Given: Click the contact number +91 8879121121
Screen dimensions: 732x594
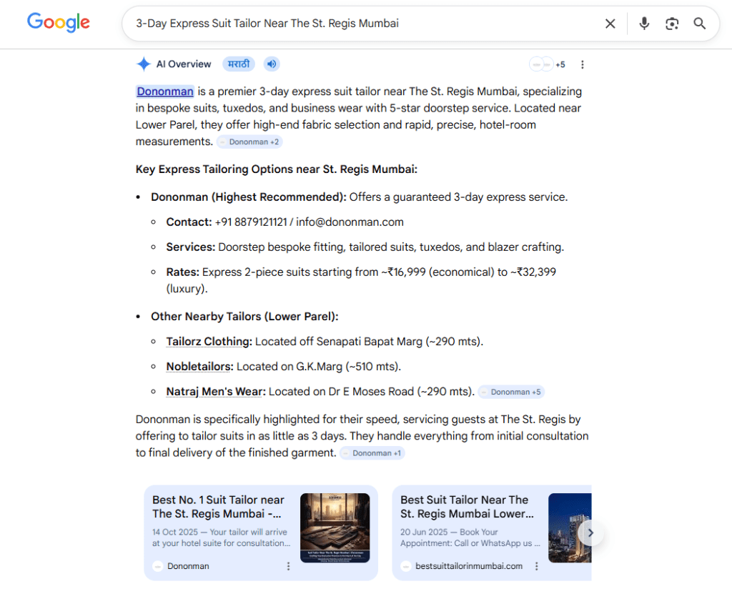Looking at the screenshot, I should 251,222.
